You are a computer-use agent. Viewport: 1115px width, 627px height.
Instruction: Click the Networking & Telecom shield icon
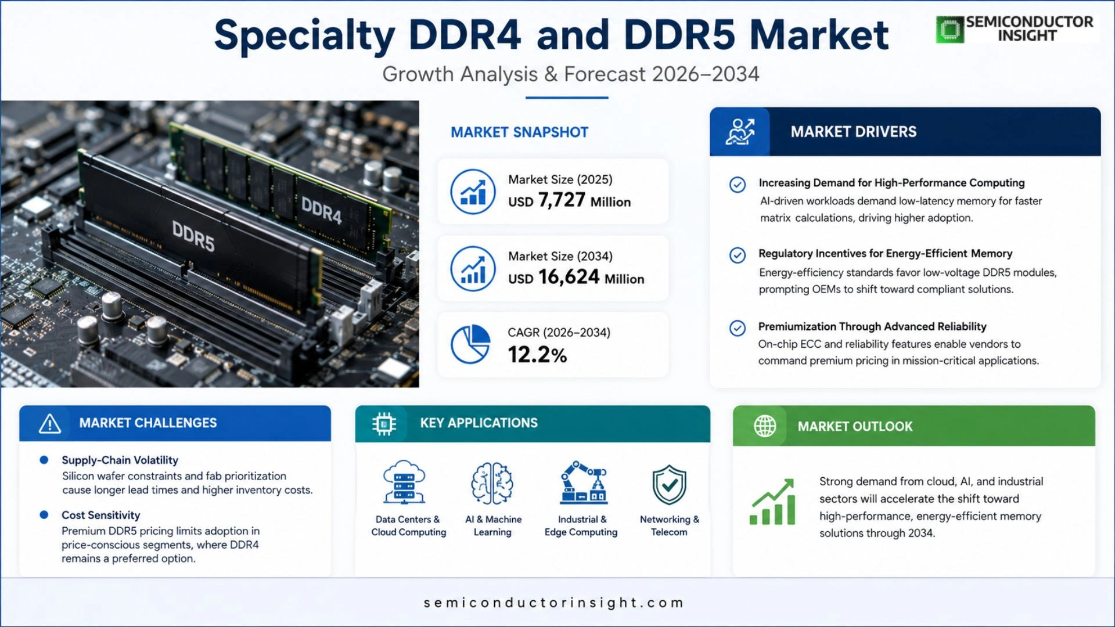click(670, 485)
